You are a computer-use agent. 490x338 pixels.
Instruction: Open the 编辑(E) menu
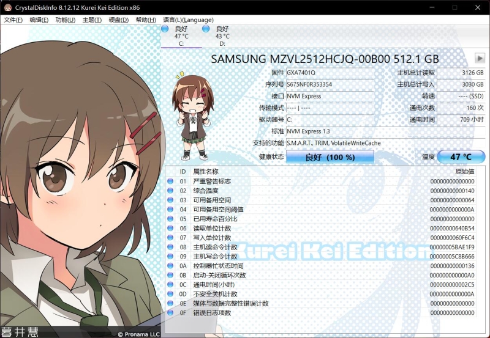coord(39,20)
